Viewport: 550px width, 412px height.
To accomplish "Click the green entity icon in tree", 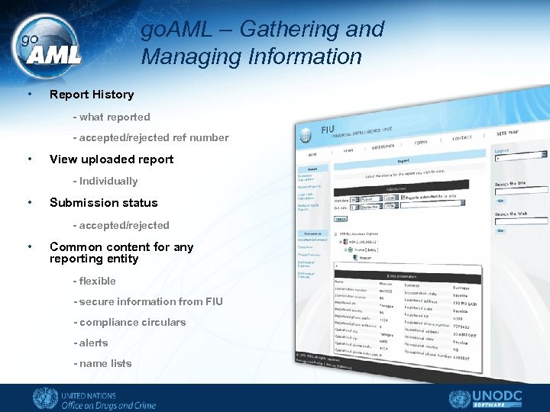I will [351, 249].
